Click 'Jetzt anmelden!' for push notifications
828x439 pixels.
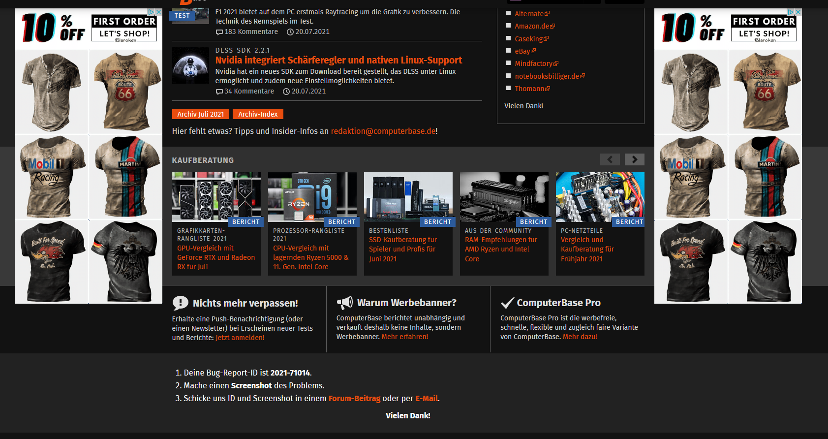coord(240,338)
